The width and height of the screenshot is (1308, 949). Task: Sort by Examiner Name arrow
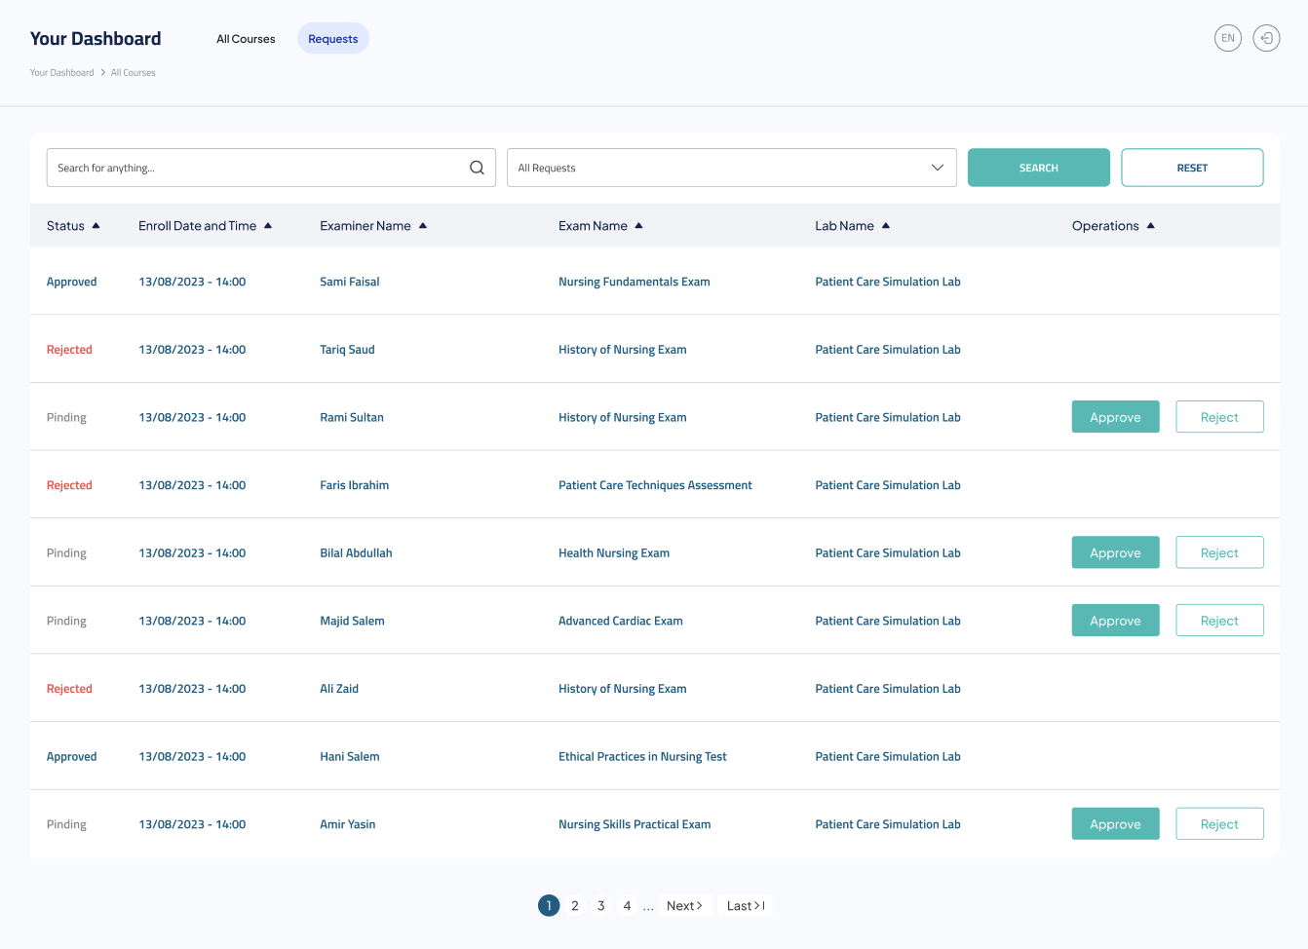tap(423, 226)
